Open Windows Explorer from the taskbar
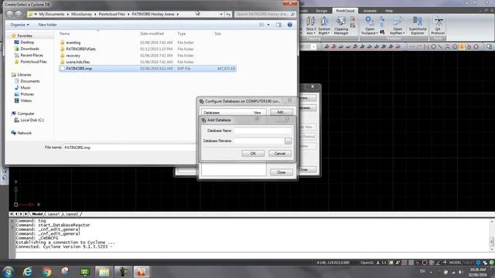495x278 pixels. click(x=104, y=271)
